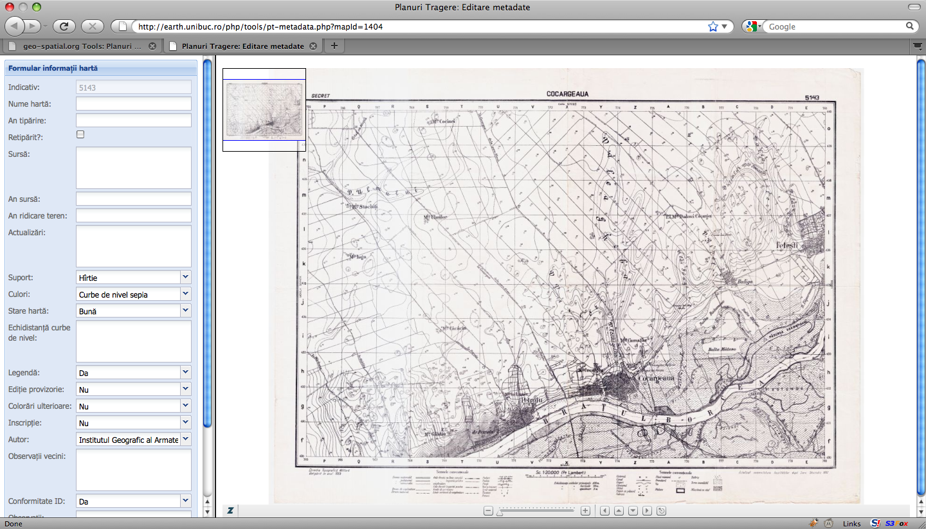Open the Google search engine selector
Image resolution: width=926 pixels, height=529 pixels.
click(x=753, y=26)
